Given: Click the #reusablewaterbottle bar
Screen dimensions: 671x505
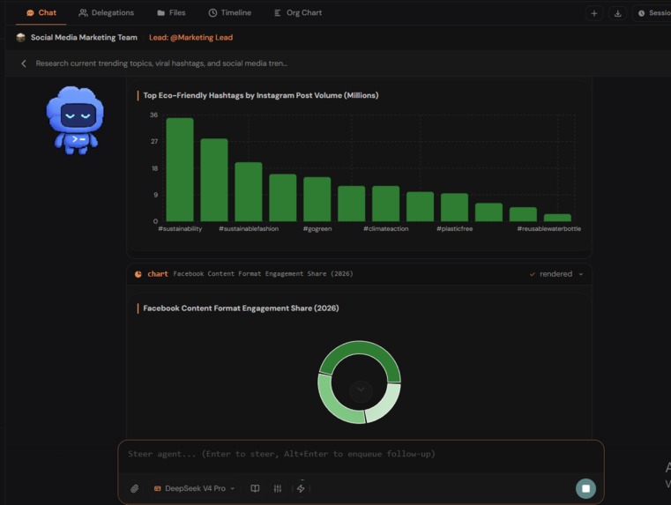Looking at the screenshot, I should click(x=557, y=217).
